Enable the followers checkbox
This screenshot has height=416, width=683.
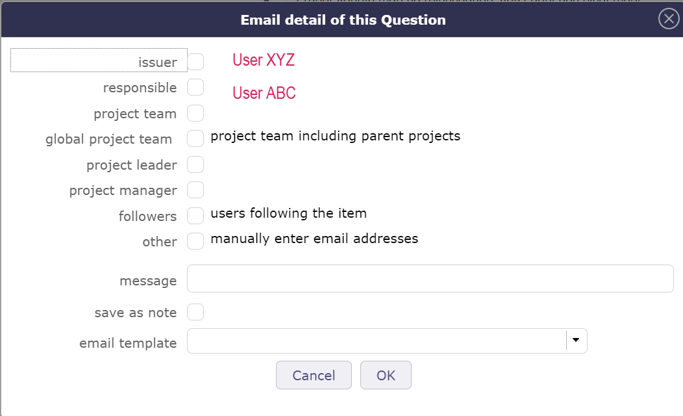pyautogui.click(x=195, y=216)
